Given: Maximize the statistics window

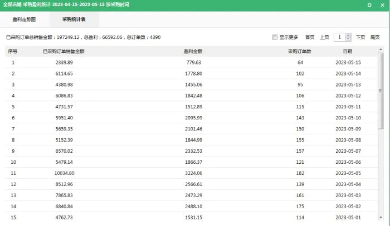Looking at the screenshot, I should point(369,5).
